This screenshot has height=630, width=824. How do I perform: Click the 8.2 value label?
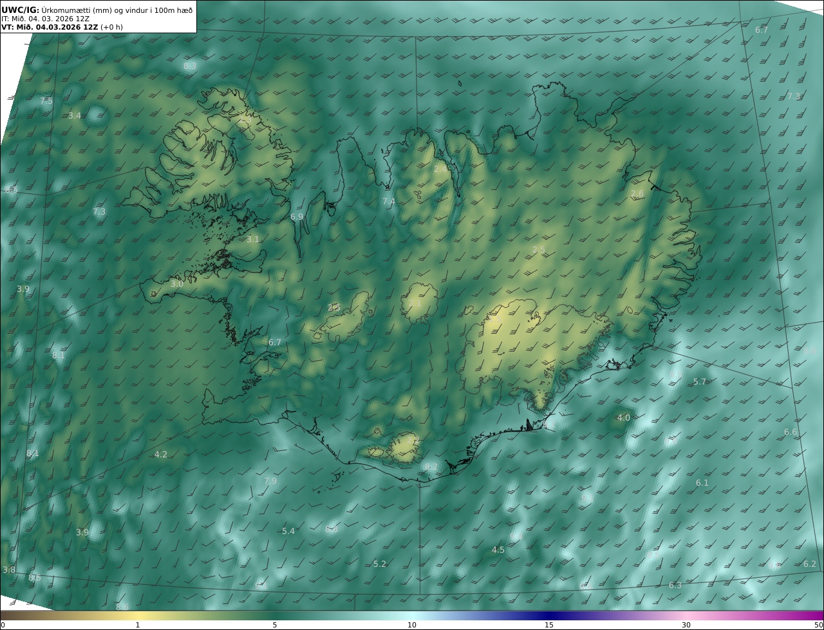click(431, 467)
